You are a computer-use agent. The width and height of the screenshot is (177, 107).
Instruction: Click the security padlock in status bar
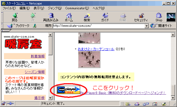(3, 104)
